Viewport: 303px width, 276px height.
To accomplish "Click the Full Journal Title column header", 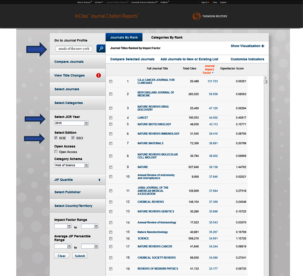I will (x=157, y=69).
